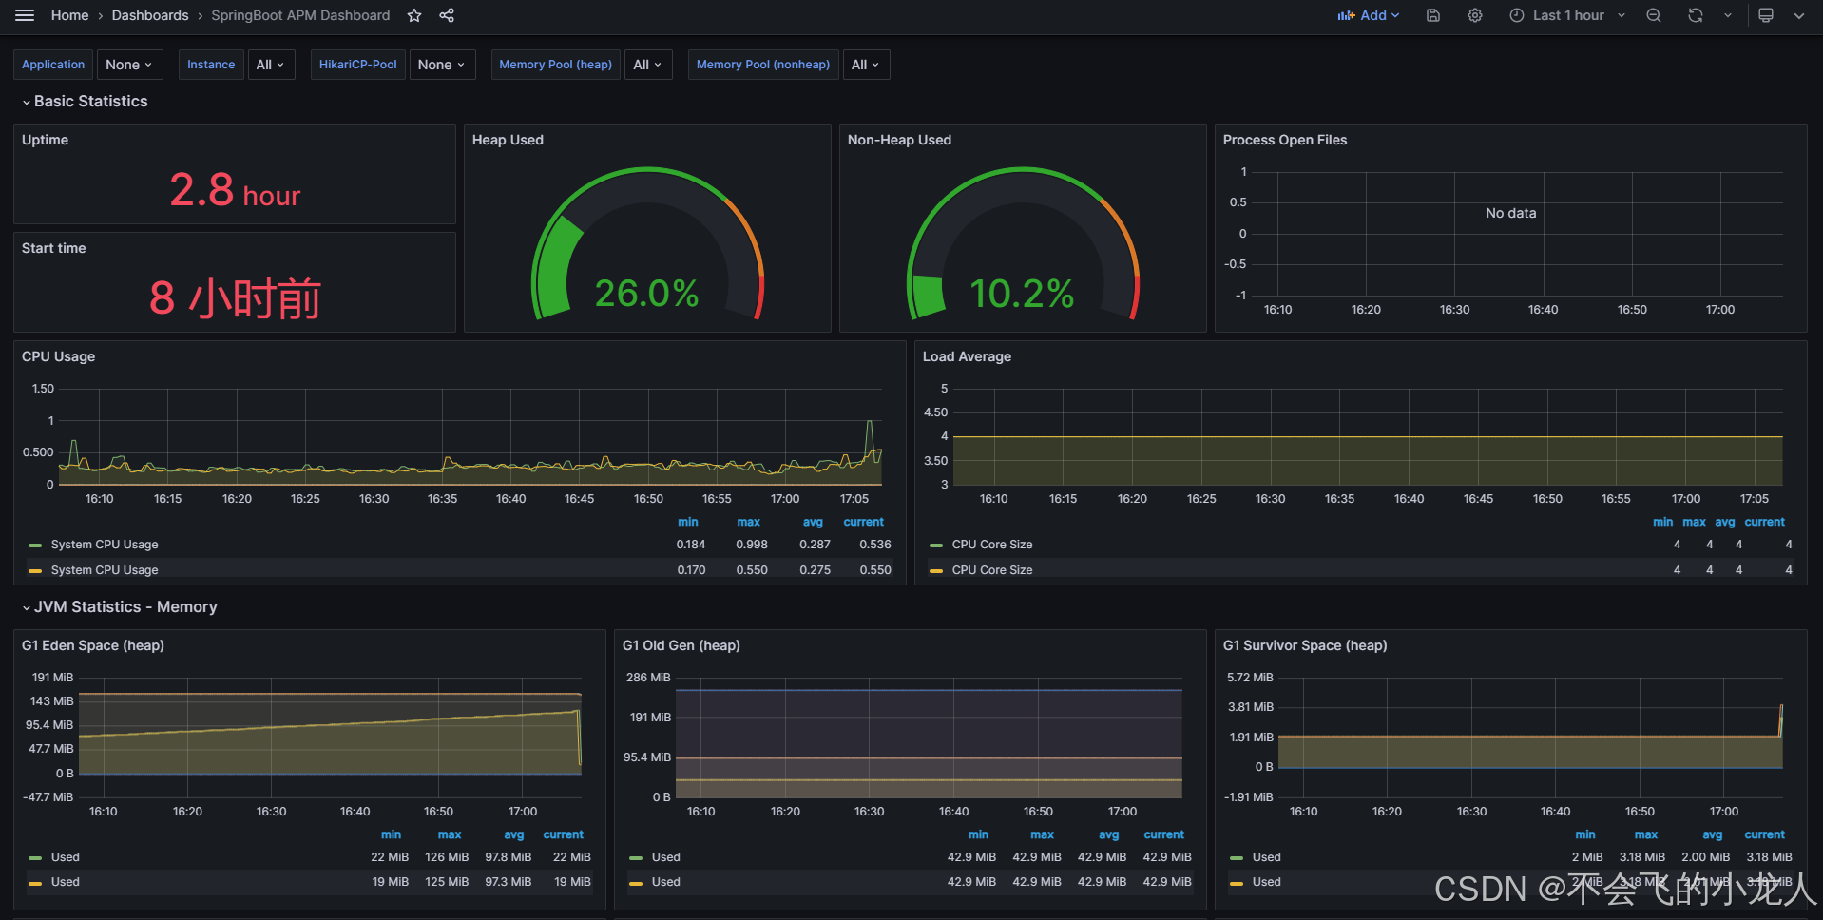
Task: Click the Start time panel title
Action: tap(53, 248)
